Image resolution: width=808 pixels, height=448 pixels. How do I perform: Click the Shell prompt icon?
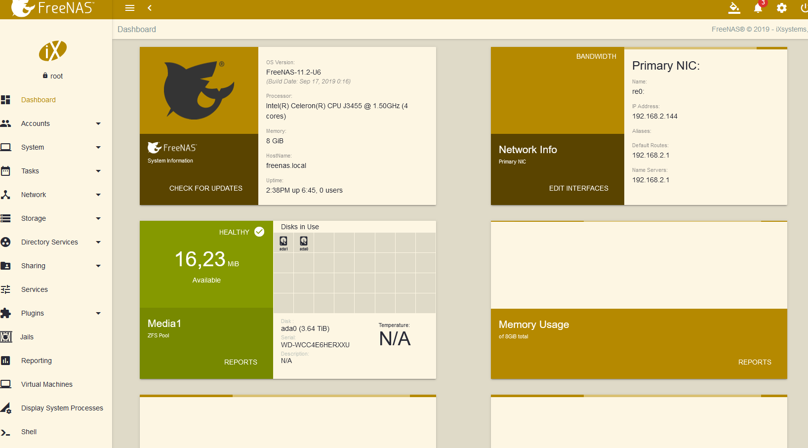(x=5, y=432)
